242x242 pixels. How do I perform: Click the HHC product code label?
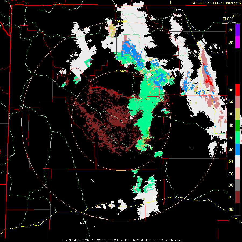pyautogui.click(x=236, y=16)
